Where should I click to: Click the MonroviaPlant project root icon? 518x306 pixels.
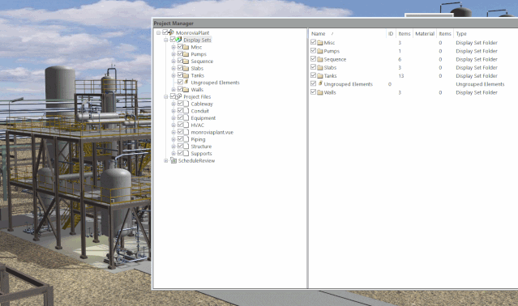(x=171, y=32)
